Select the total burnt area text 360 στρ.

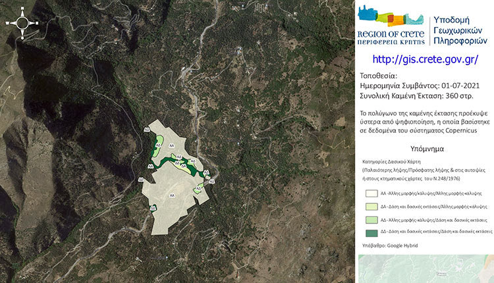point(459,96)
